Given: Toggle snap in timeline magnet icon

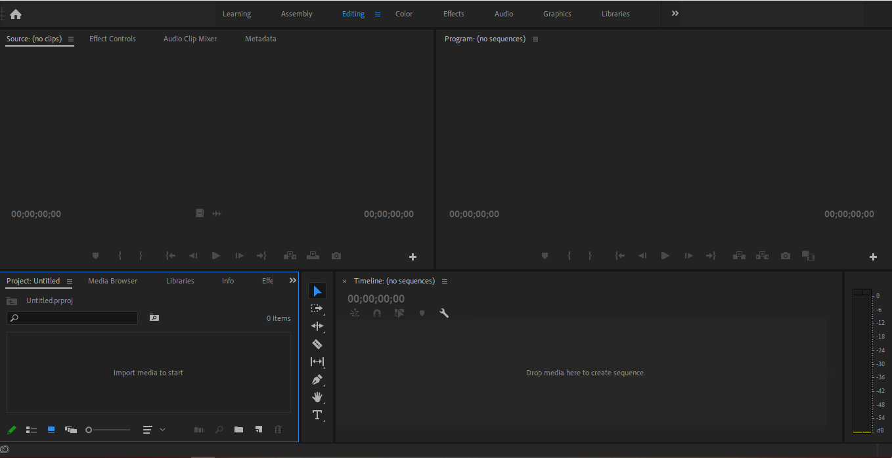Looking at the screenshot, I should coord(377,313).
